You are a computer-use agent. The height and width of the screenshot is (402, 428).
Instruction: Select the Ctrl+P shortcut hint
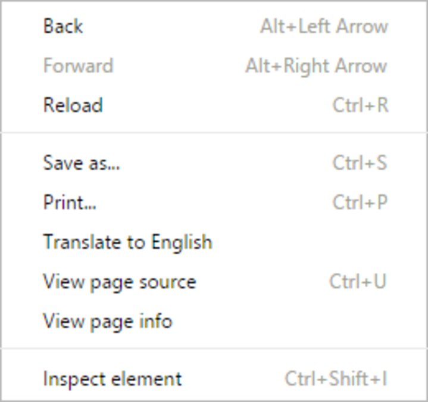tap(360, 202)
